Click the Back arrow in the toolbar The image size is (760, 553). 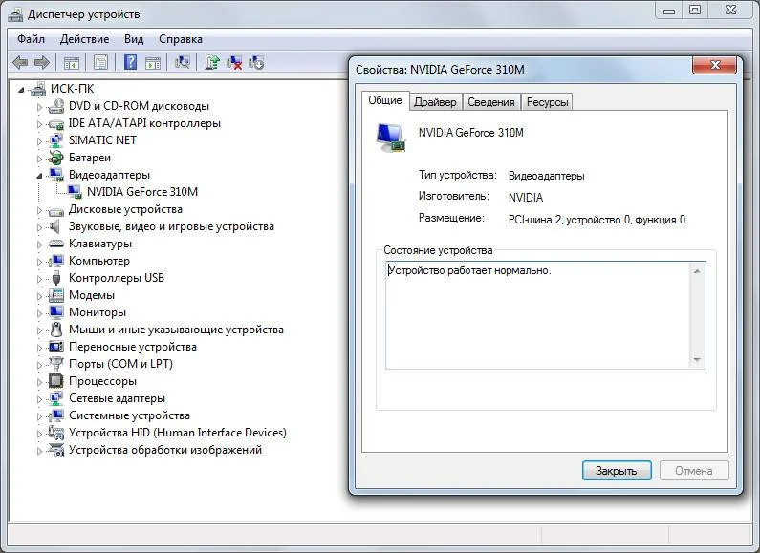pyautogui.click(x=20, y=62)
